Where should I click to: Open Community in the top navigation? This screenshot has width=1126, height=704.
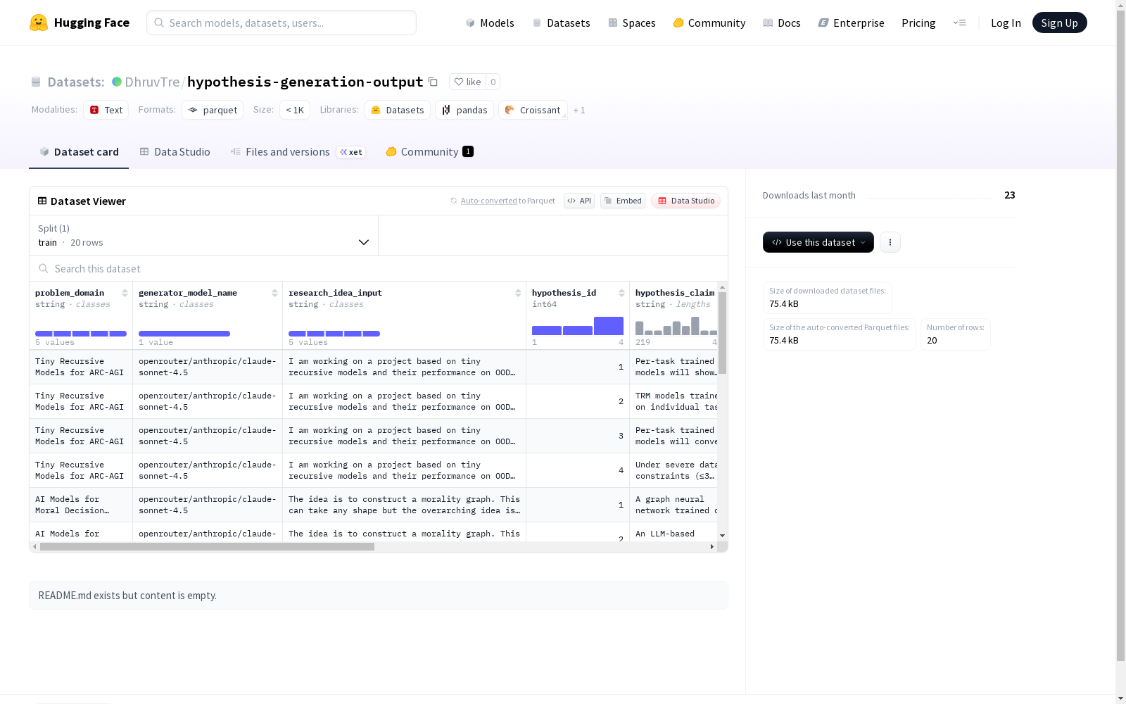tap(709, 23)
